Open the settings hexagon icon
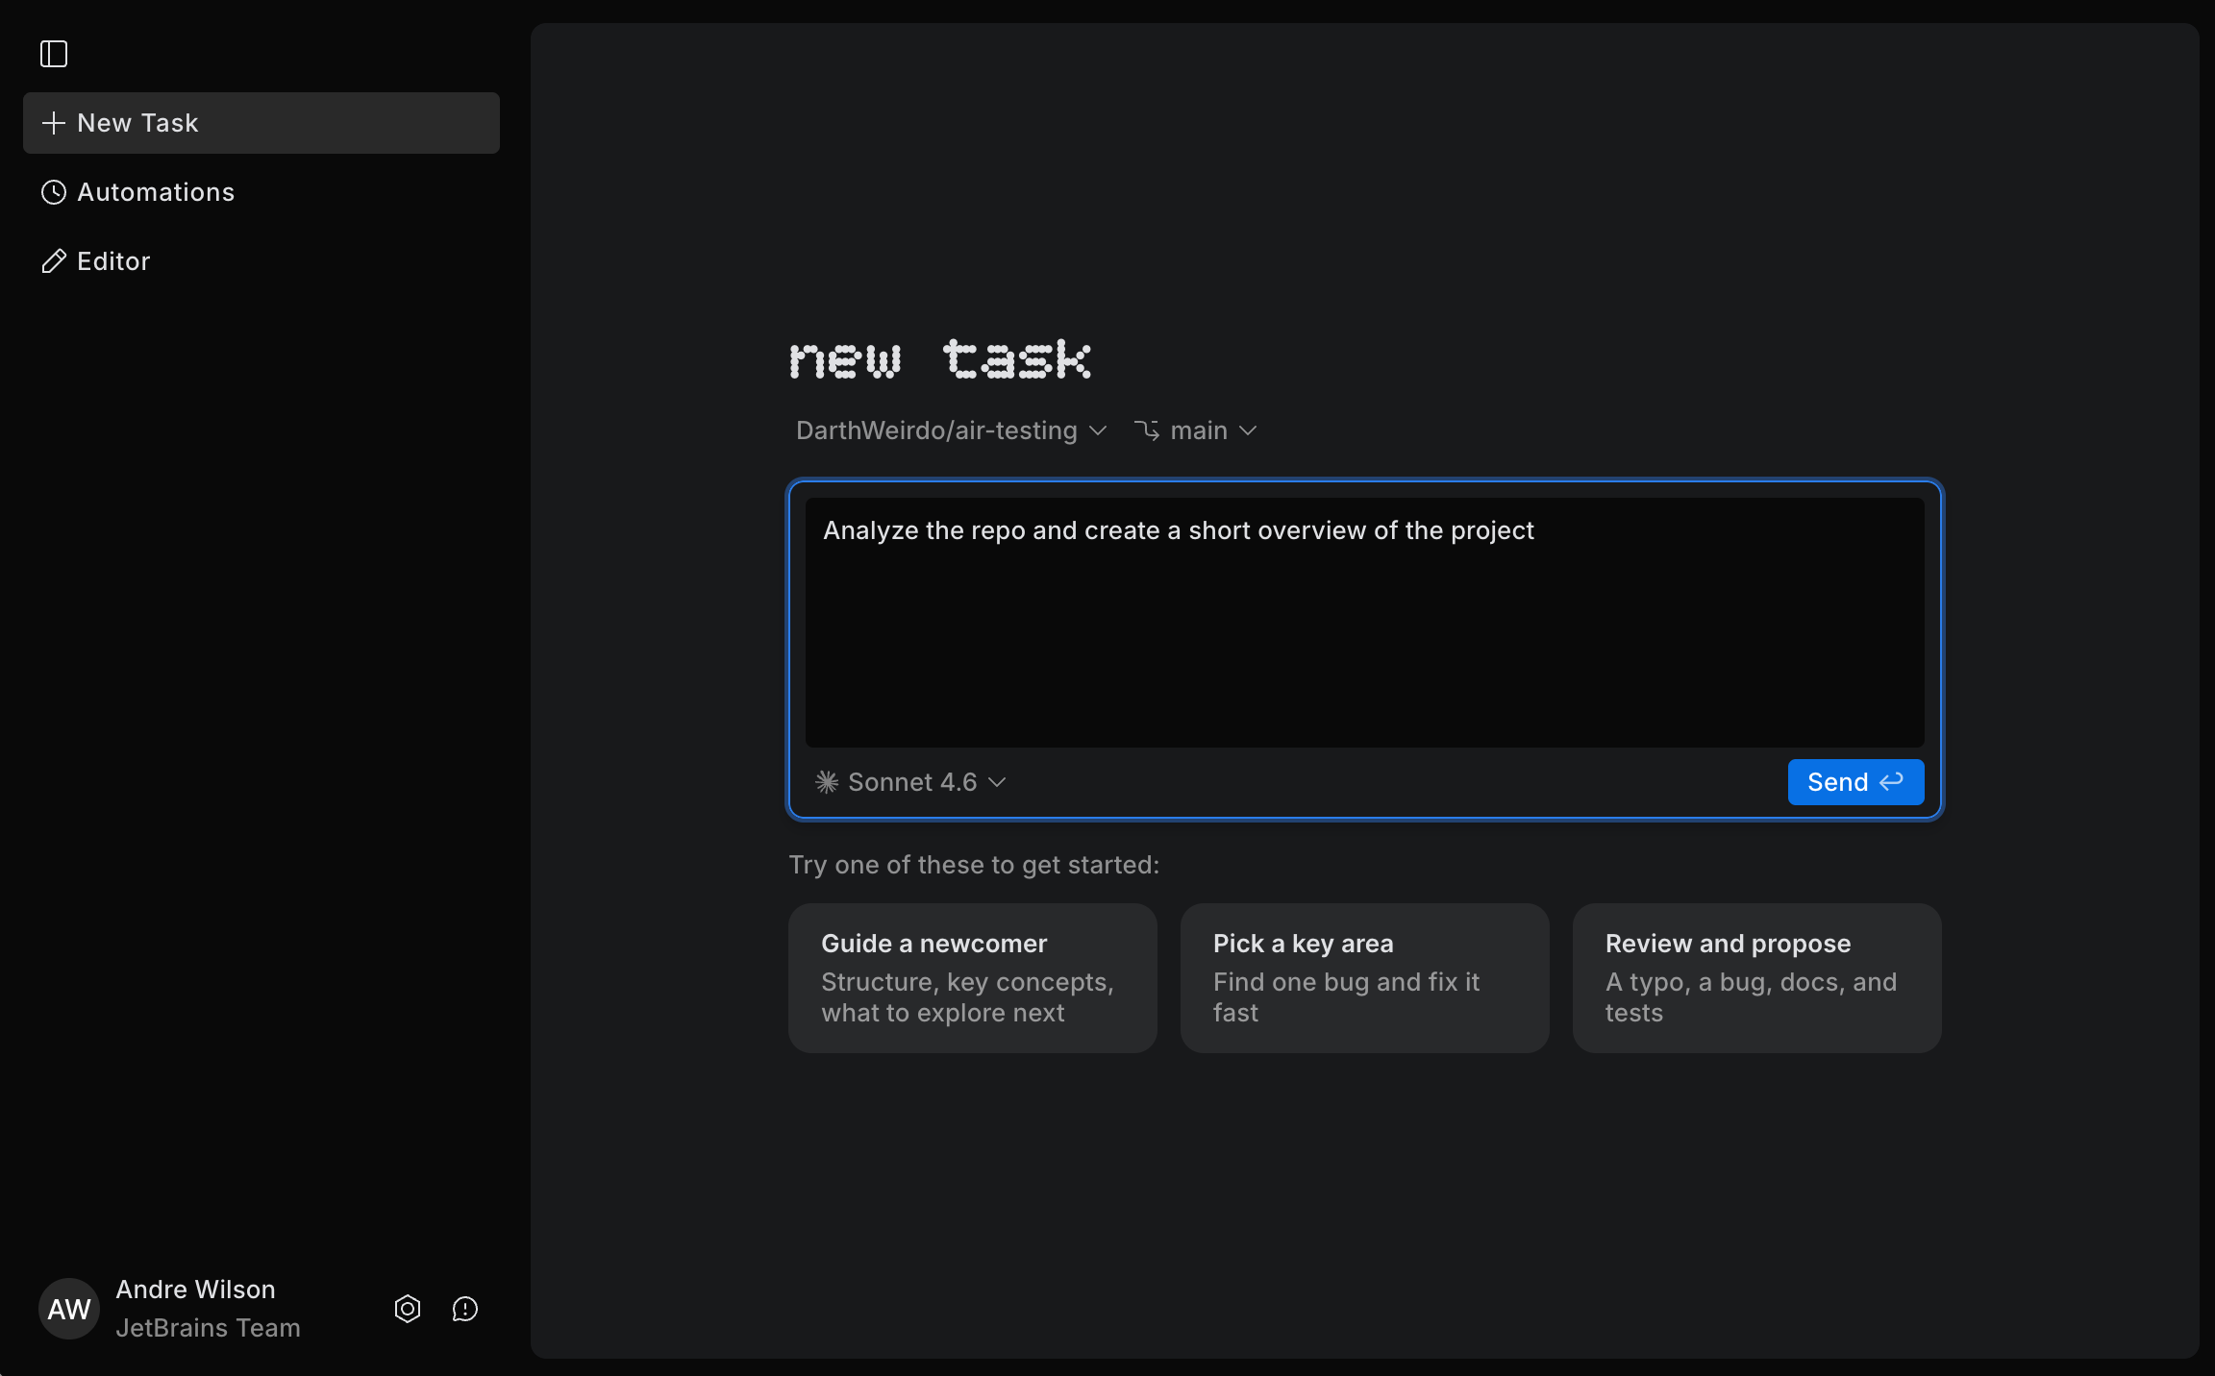This screenshot has height=1376, width=2215. (408, 1309)
